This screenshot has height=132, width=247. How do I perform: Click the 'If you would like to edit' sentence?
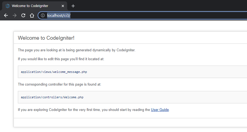tap(61, 59)
